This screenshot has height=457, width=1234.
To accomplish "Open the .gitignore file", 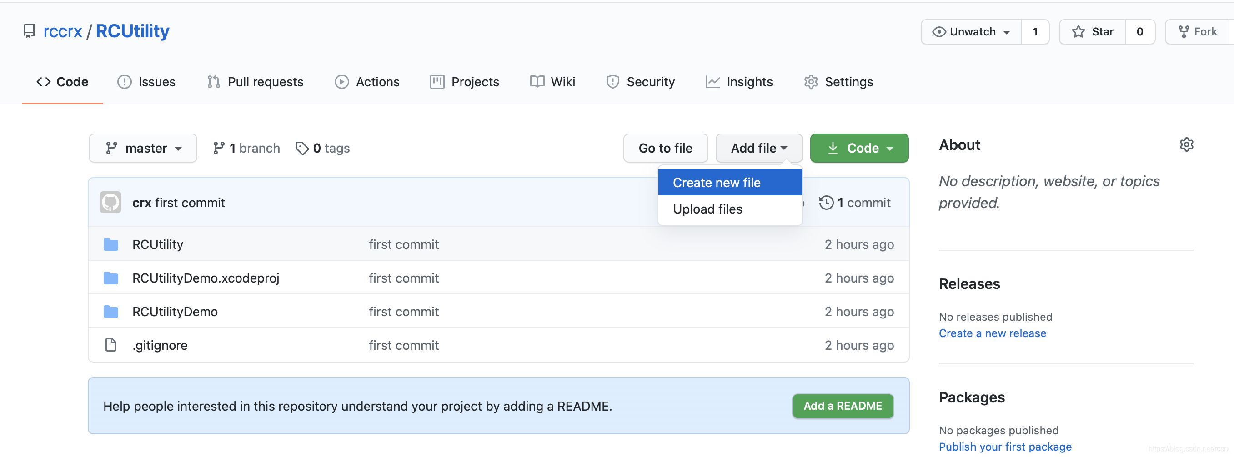I will (x=160, y=345).
